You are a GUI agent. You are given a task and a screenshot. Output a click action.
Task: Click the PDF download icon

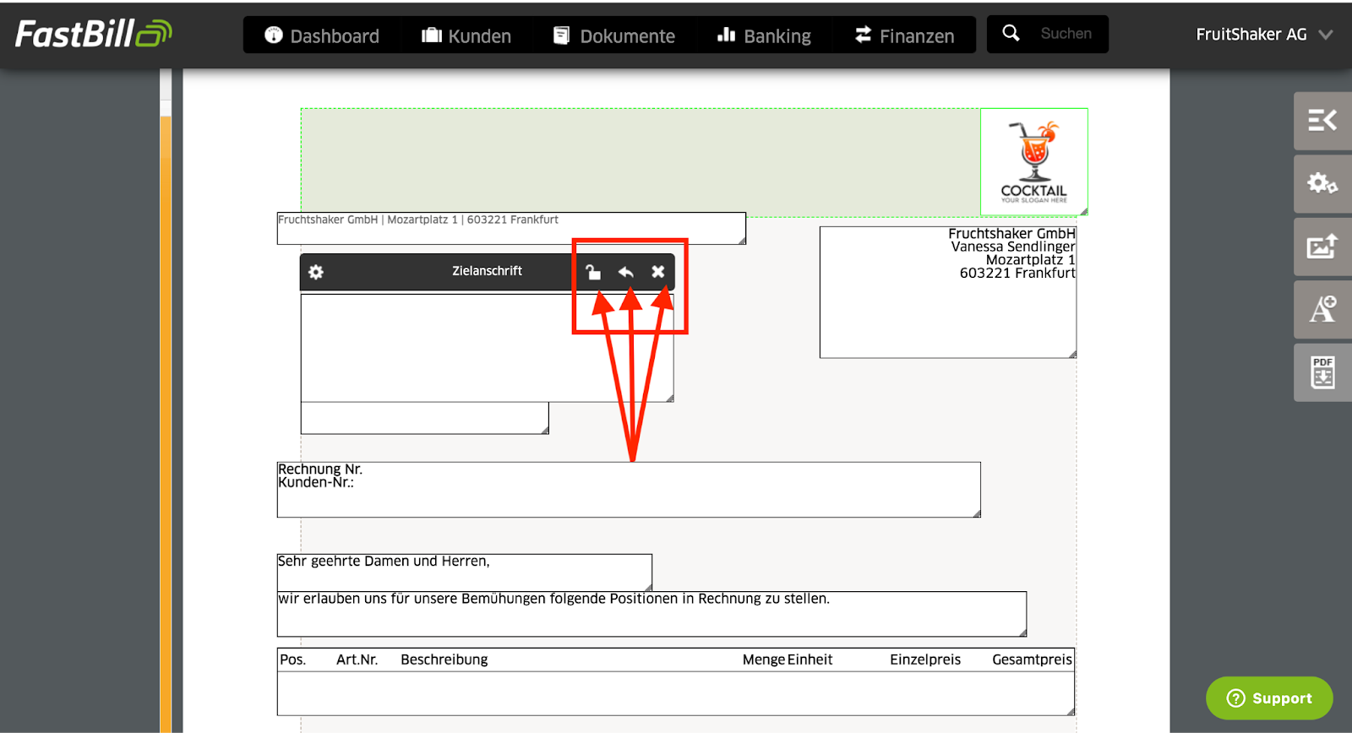coord(1322,372)
